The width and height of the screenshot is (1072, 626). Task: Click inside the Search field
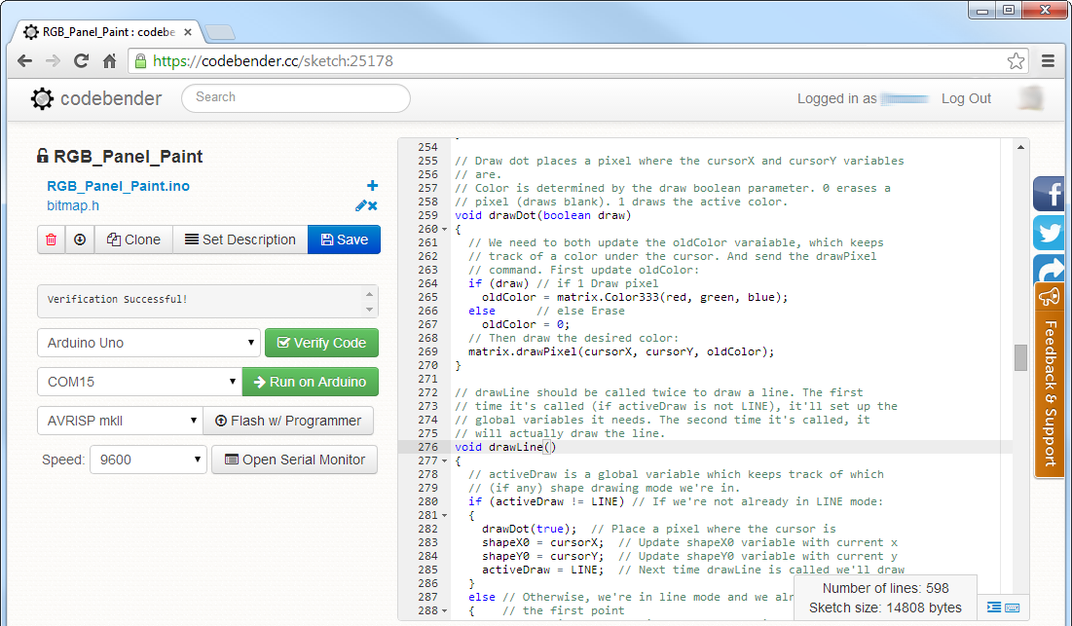pyautogui.click(x=295, y=97)
